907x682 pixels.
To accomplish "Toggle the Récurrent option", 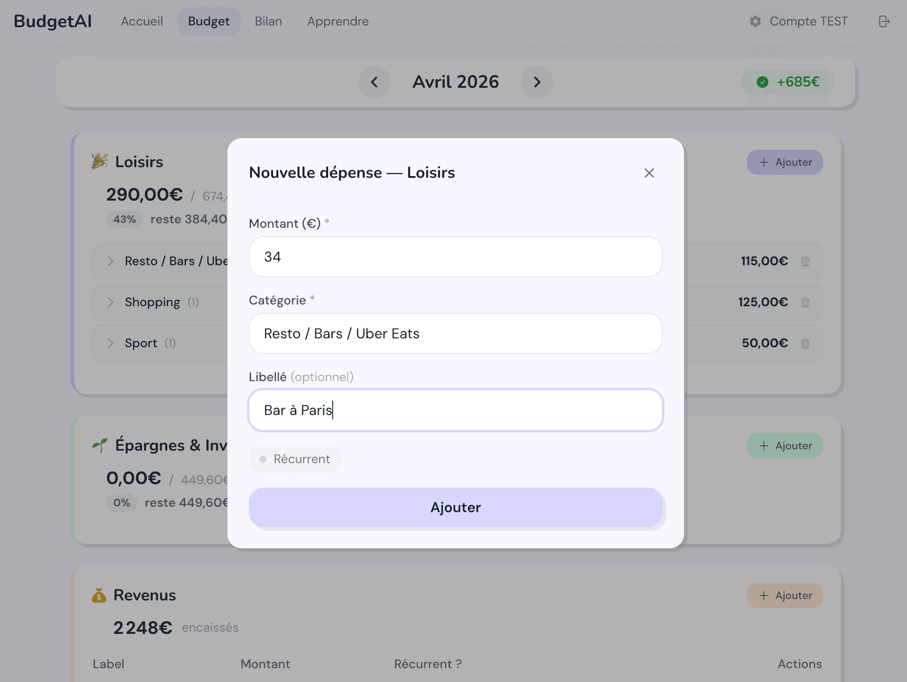I will [x=295, y=459].
